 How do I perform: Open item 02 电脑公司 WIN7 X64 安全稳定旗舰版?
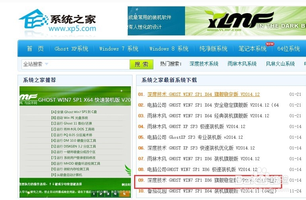pos(213,105)
